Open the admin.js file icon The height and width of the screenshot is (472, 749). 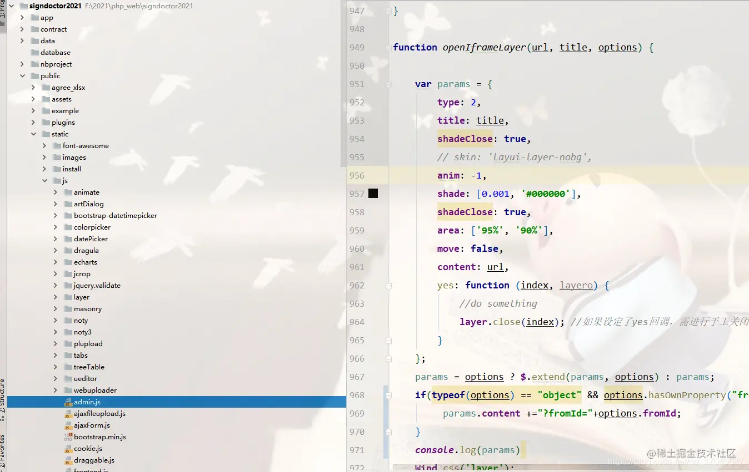click(68, 402)
